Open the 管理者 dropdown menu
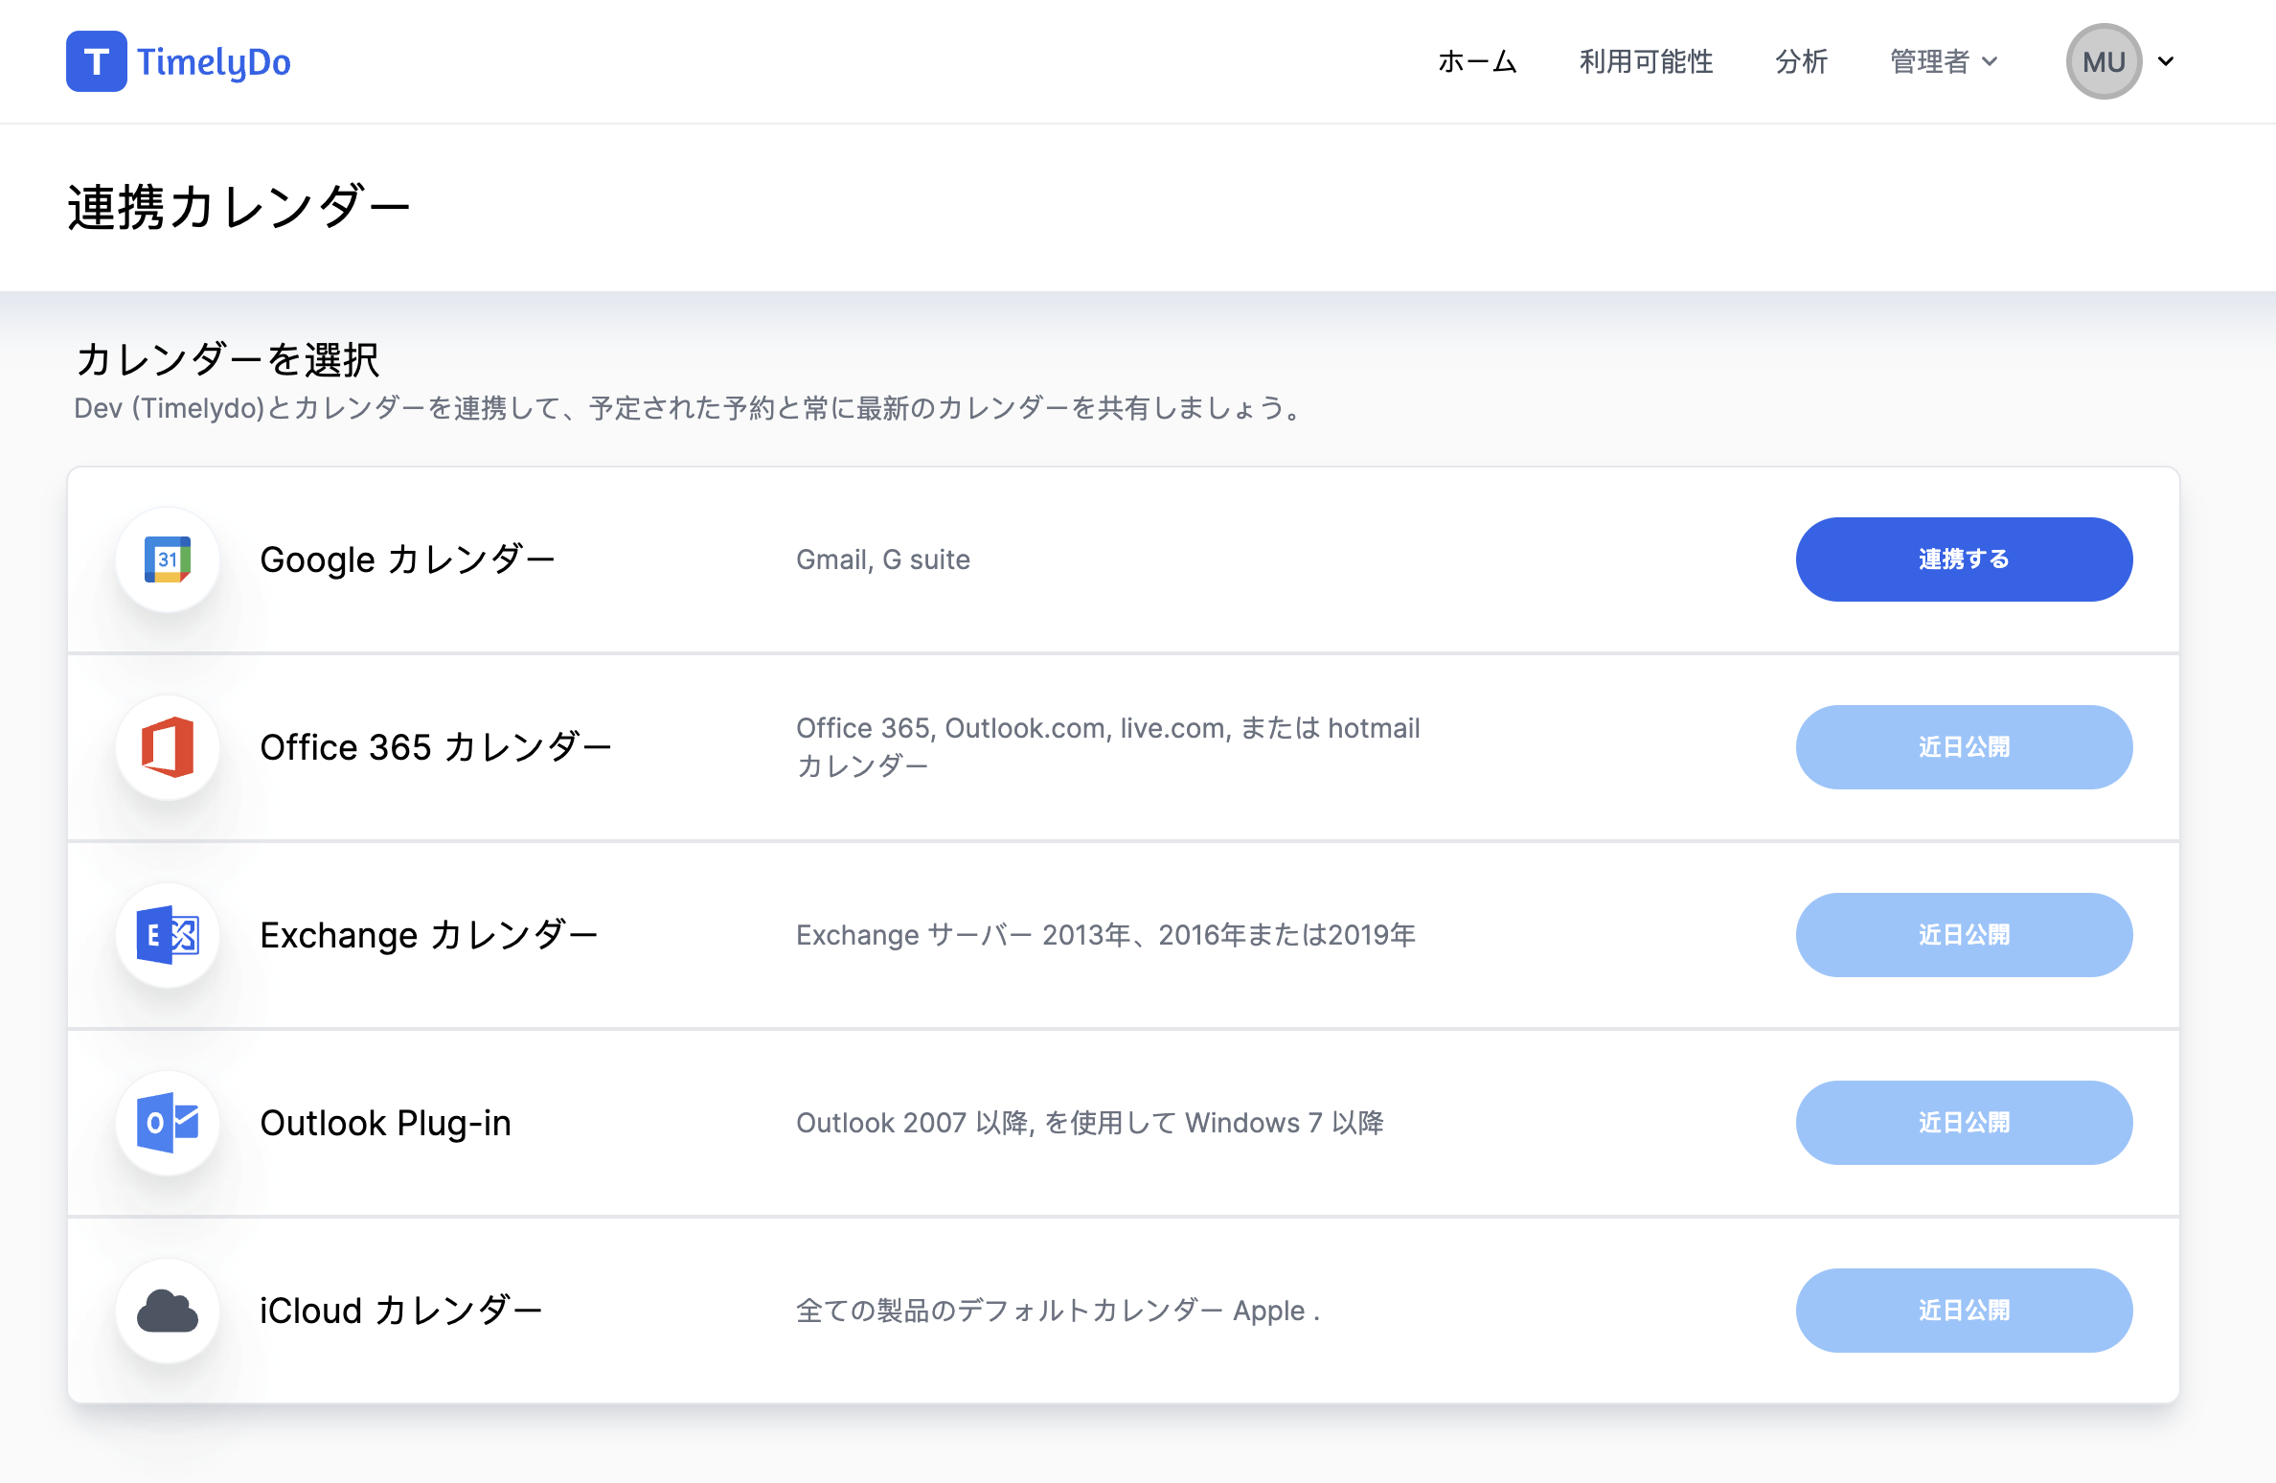This screenshot has height=1483, width=2276. point(1944,61)
